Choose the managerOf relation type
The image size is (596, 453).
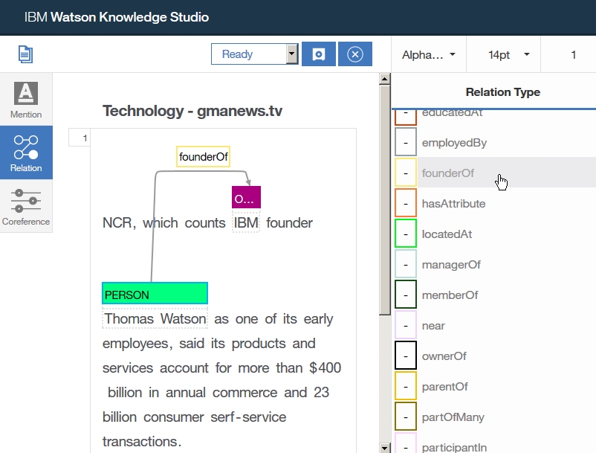coord(451,264)
